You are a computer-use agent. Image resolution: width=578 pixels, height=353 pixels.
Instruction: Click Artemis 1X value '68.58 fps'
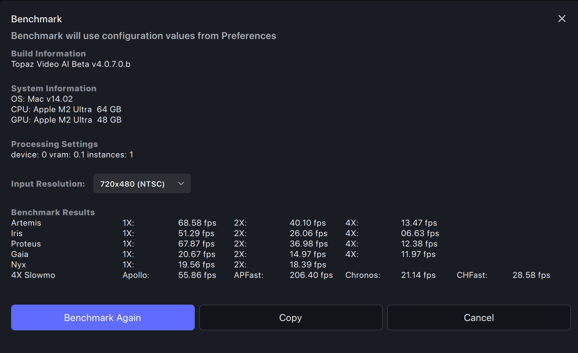click(197, 223)
